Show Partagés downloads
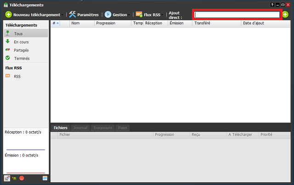 point(26,50)
